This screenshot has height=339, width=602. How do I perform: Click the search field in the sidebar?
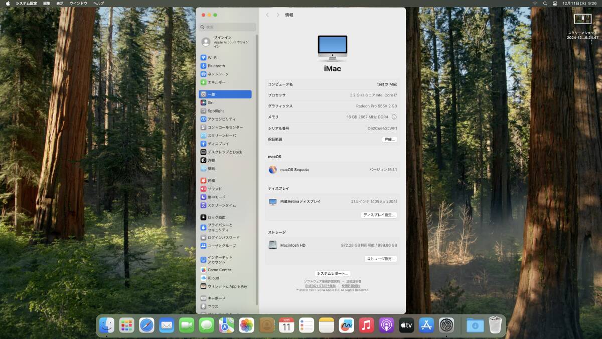228,27
